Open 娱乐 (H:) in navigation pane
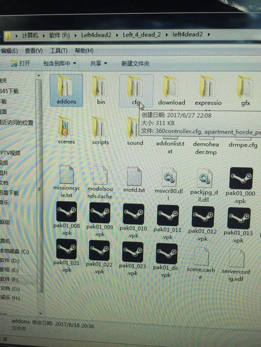 (10, 298)
